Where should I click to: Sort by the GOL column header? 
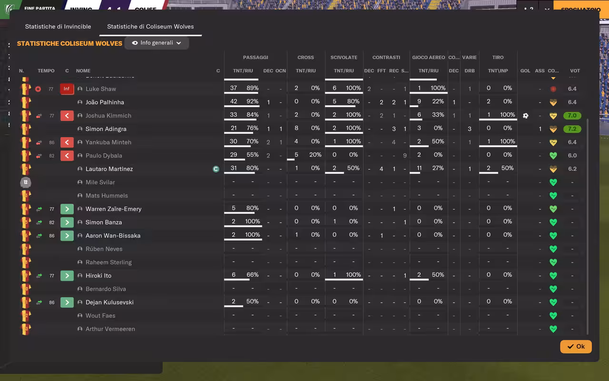(x=525, y=71)
